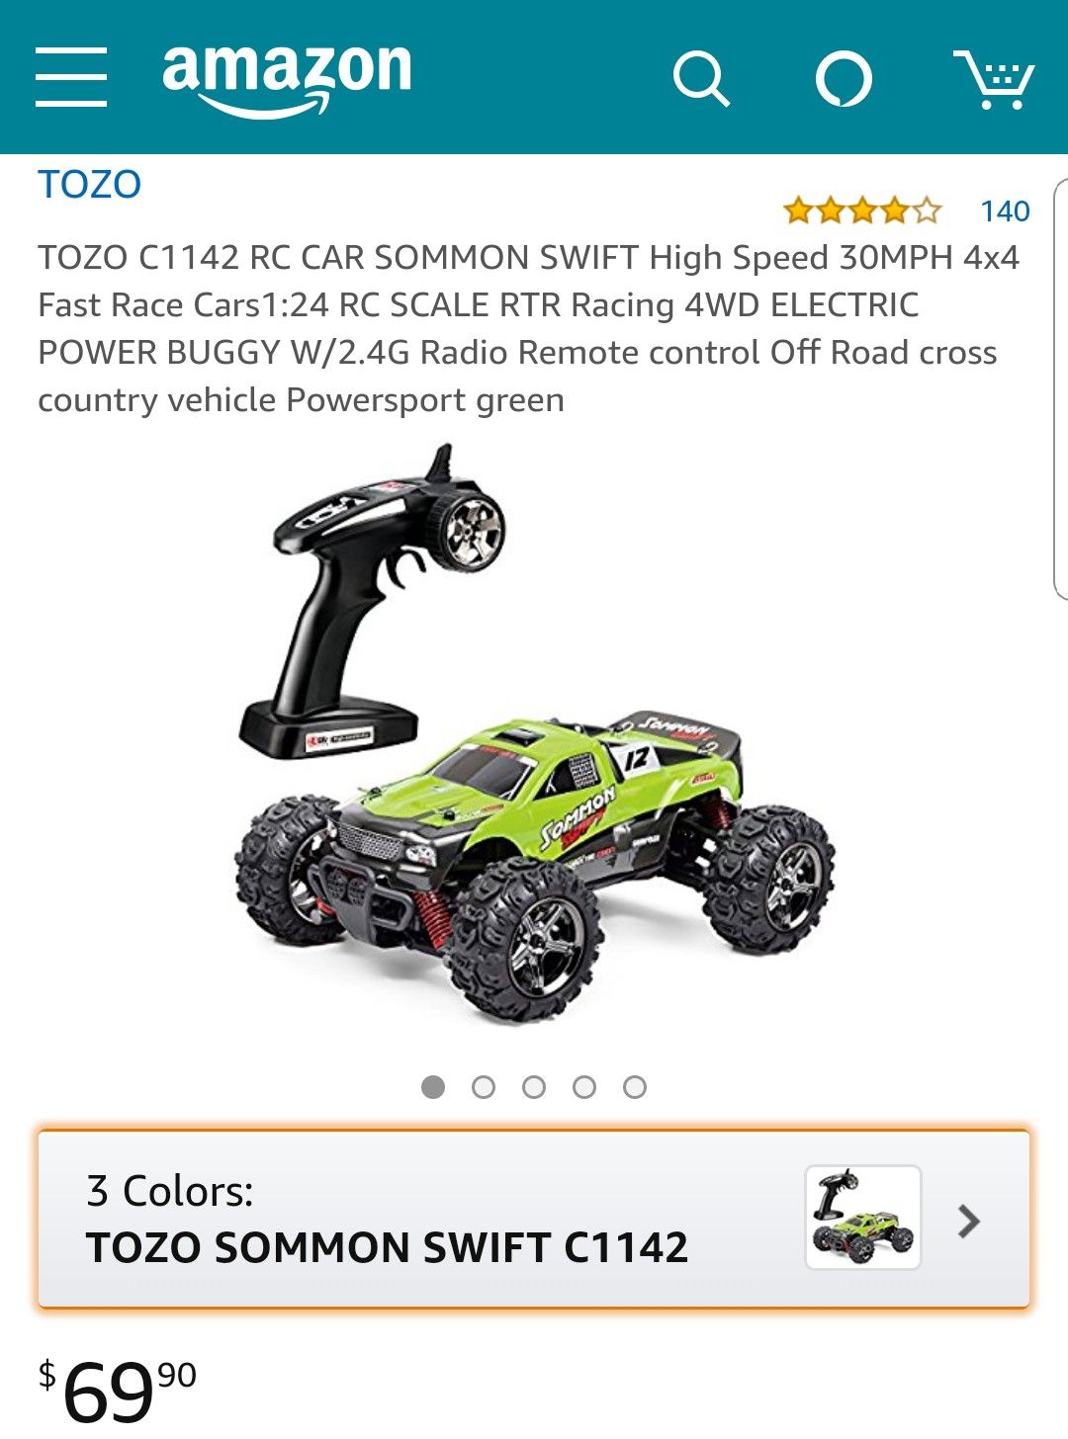Select the first image pagination dot
Screen dimensions: 1068x1439
click(x=433, y=1087)
